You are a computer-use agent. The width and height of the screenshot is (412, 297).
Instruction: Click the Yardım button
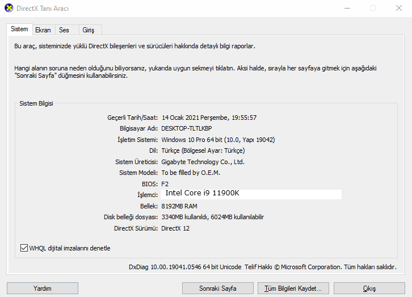click(43, 288)
